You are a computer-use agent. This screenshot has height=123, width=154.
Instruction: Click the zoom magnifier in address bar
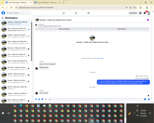127,8
